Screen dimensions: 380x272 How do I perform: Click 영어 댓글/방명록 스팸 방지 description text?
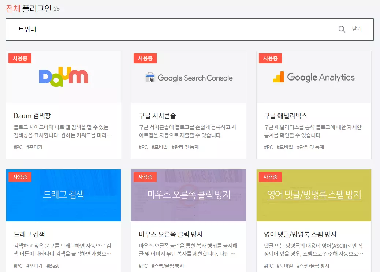coord(314,250)
